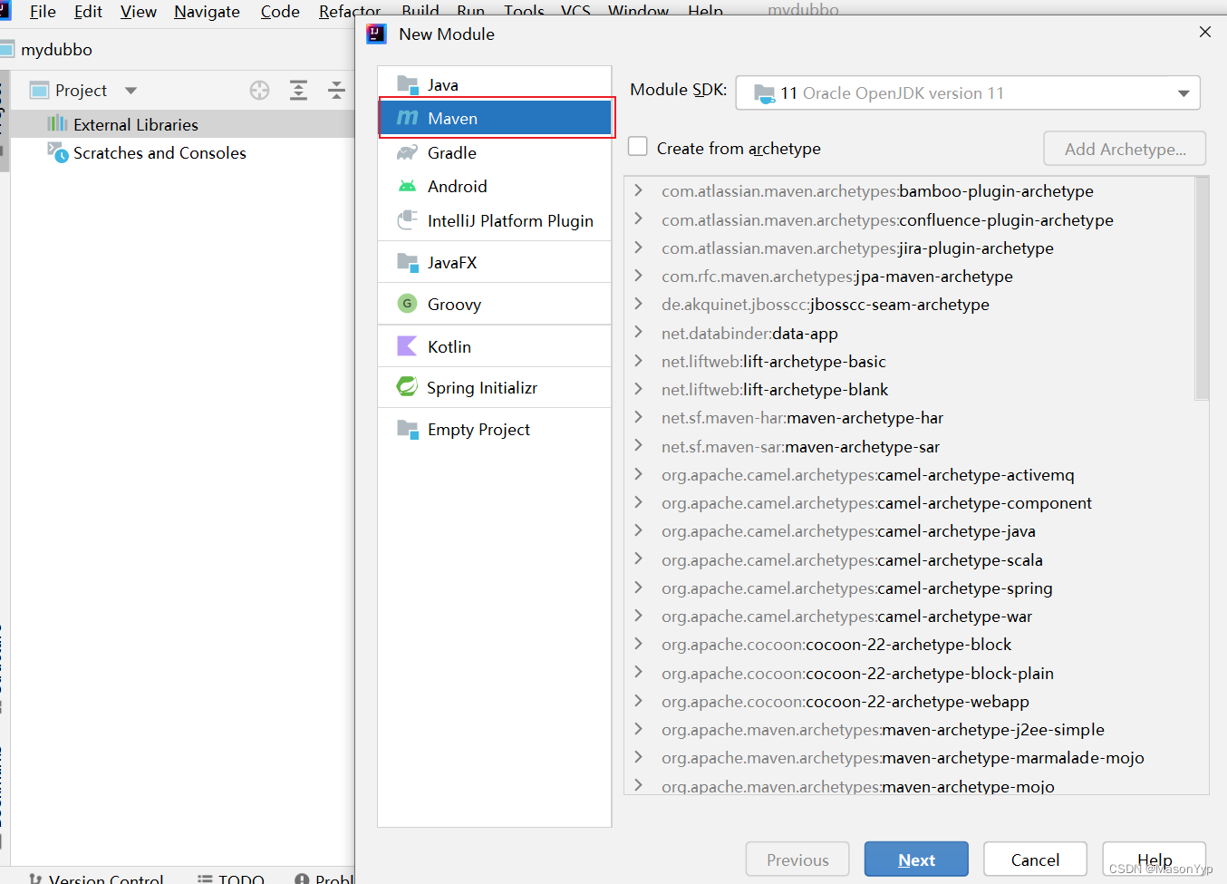The image size is (1227, 884).
Task: Click the Expand All icon in Project panel
Action: tap(298, 90)
